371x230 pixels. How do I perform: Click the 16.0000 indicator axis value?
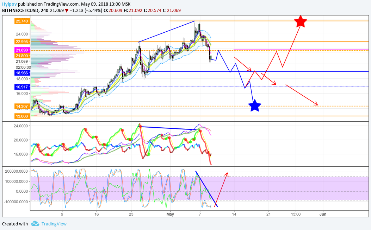20,154
